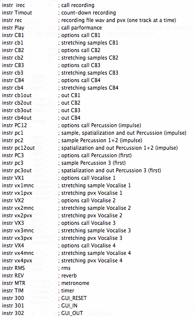Select the 'instr 302' line
Viewport: 195px width, 318px height.
13,313
